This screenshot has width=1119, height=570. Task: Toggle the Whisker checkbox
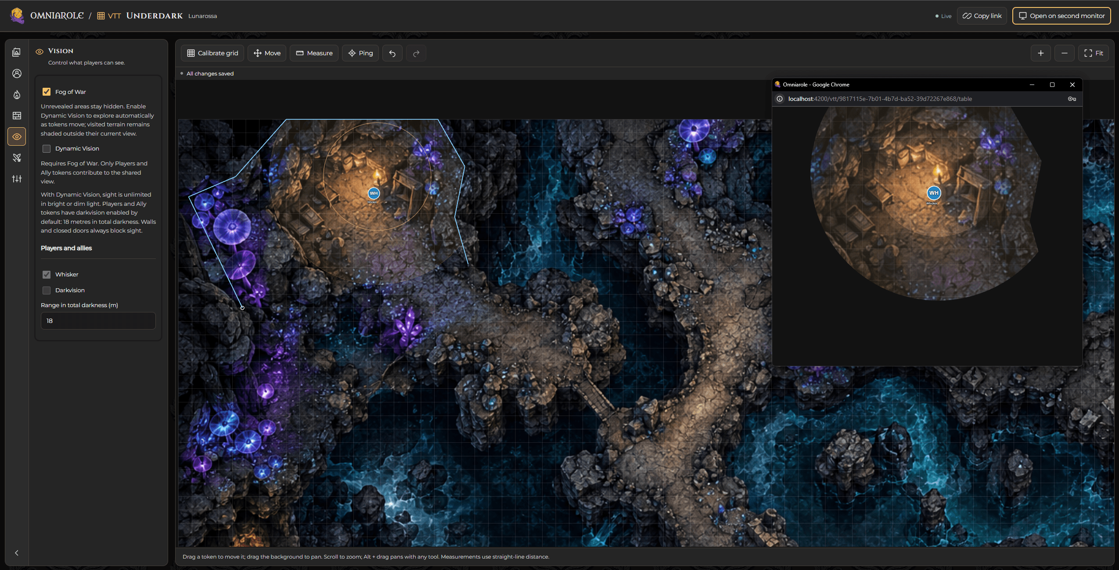pos(47,275)
